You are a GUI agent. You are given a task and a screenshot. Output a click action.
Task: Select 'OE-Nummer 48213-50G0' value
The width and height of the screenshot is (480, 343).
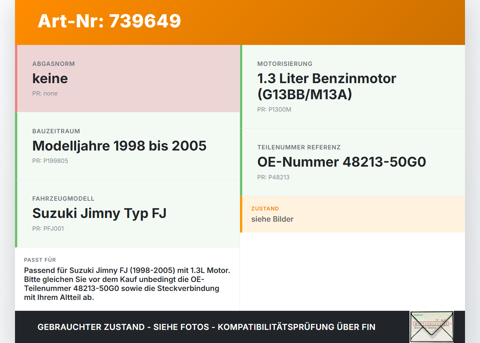coord(342,162)
